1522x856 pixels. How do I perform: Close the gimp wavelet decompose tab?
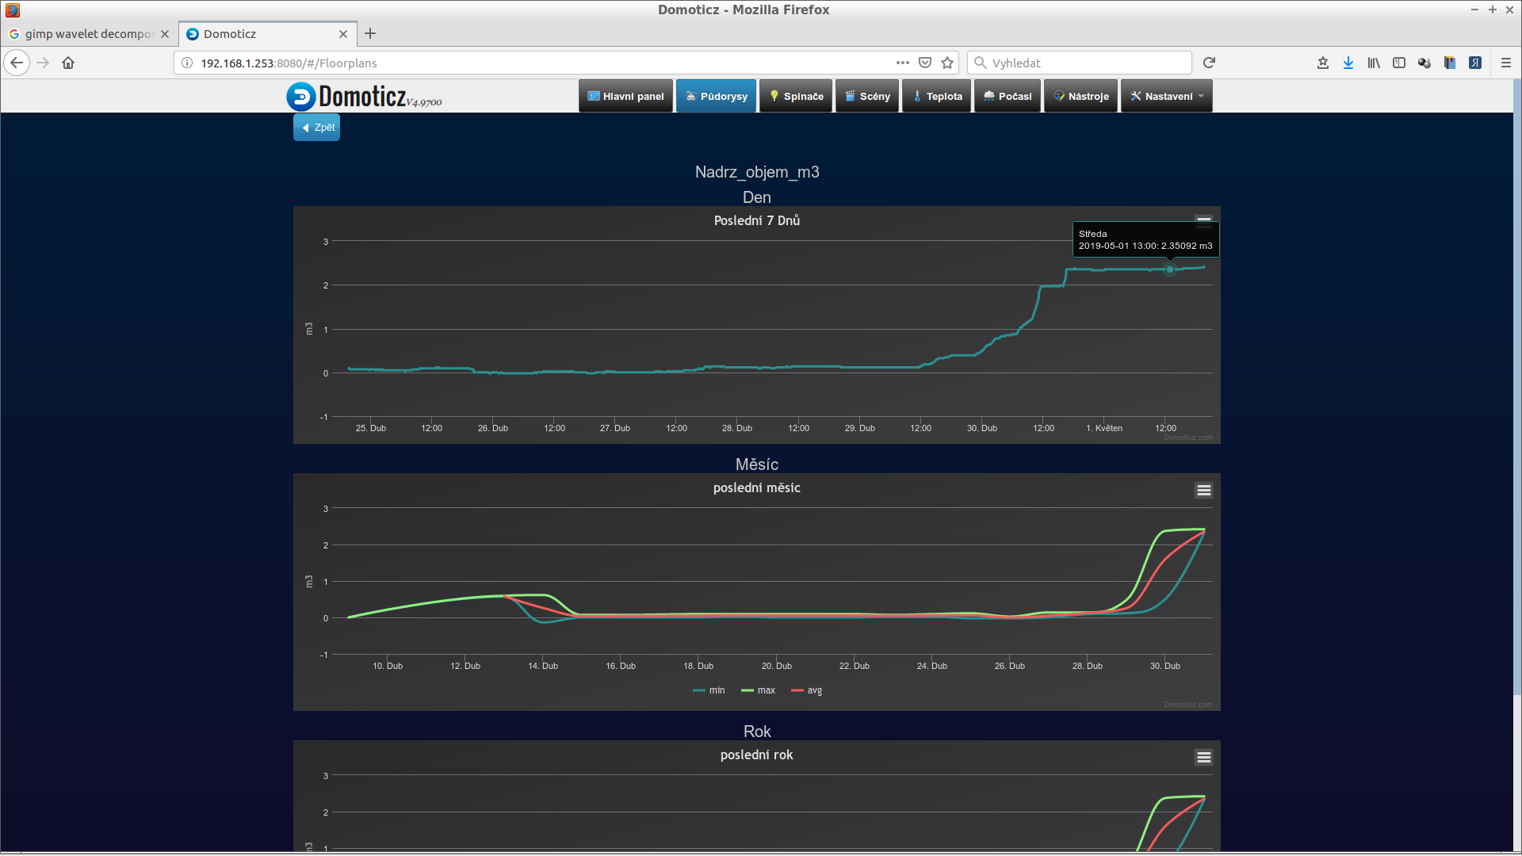(x=165, y=34)
